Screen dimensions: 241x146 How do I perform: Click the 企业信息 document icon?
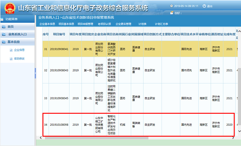tap(11, 50)
